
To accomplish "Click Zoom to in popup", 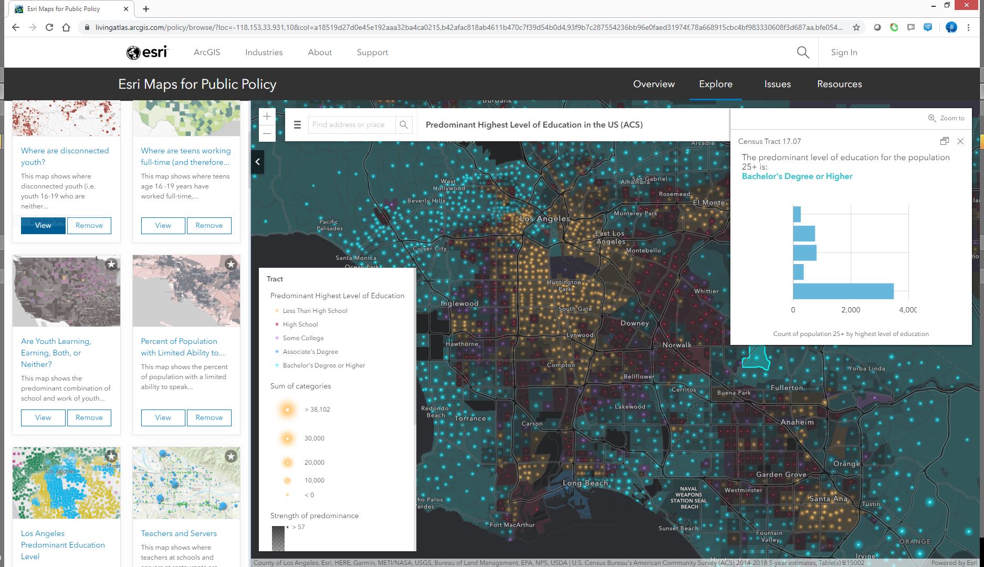I will tap(946, 118).
